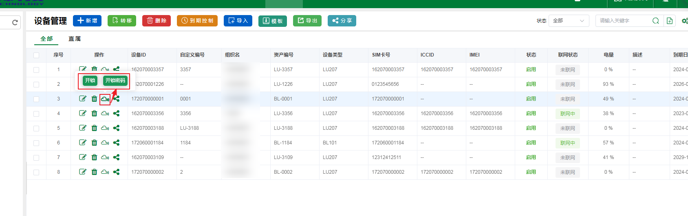Click the refresh icon in left panel

pos(15,22)
